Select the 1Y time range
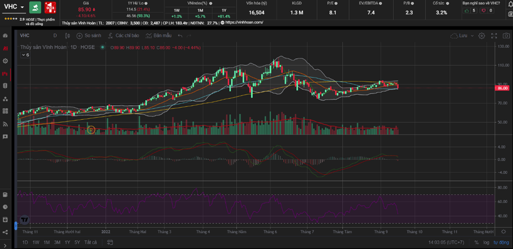Image resolution: width=513 pixels, height=249 pixels. [x=67, y=242]
